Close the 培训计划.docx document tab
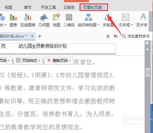 32,36
